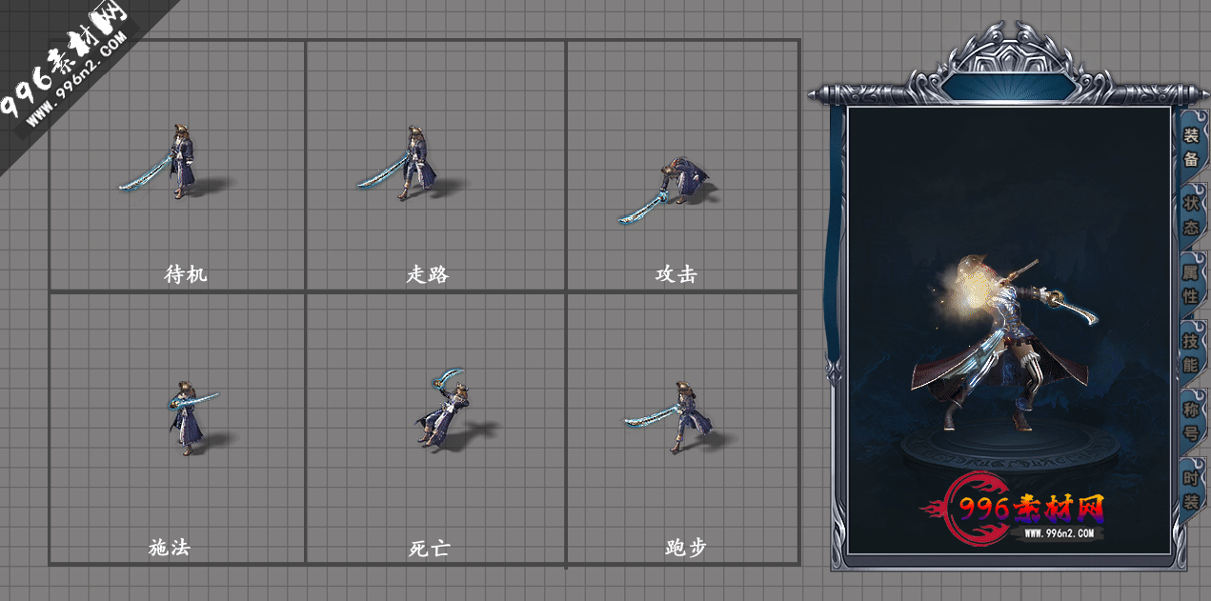Image resolution: width=1211 pixels, height=601 pixels.
Task: Open the 时装 fashion tab
Action: [1191, 490]
